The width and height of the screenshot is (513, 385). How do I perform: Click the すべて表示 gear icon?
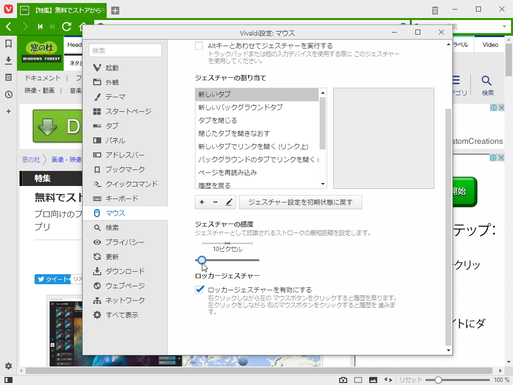[97, 315]
